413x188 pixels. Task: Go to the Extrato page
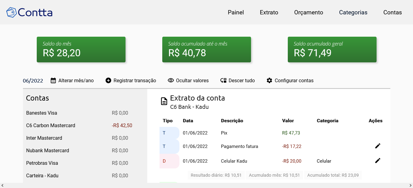point(269,13)
